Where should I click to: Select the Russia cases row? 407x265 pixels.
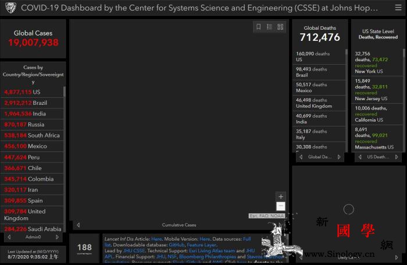pyautogui.click(x=32, y=125)
